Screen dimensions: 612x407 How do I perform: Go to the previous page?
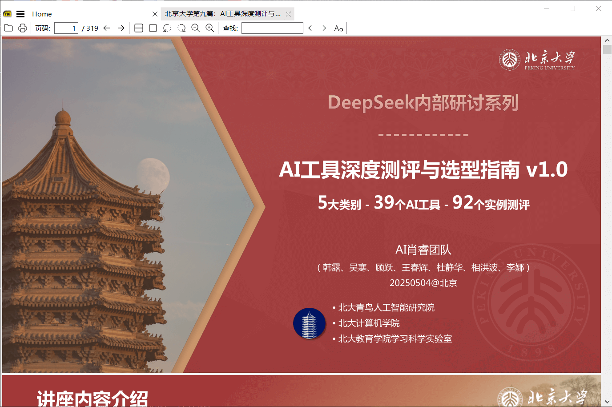coord(107,28)
